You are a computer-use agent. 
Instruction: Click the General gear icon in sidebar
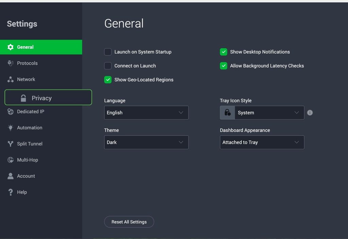(x=11, y=47)
